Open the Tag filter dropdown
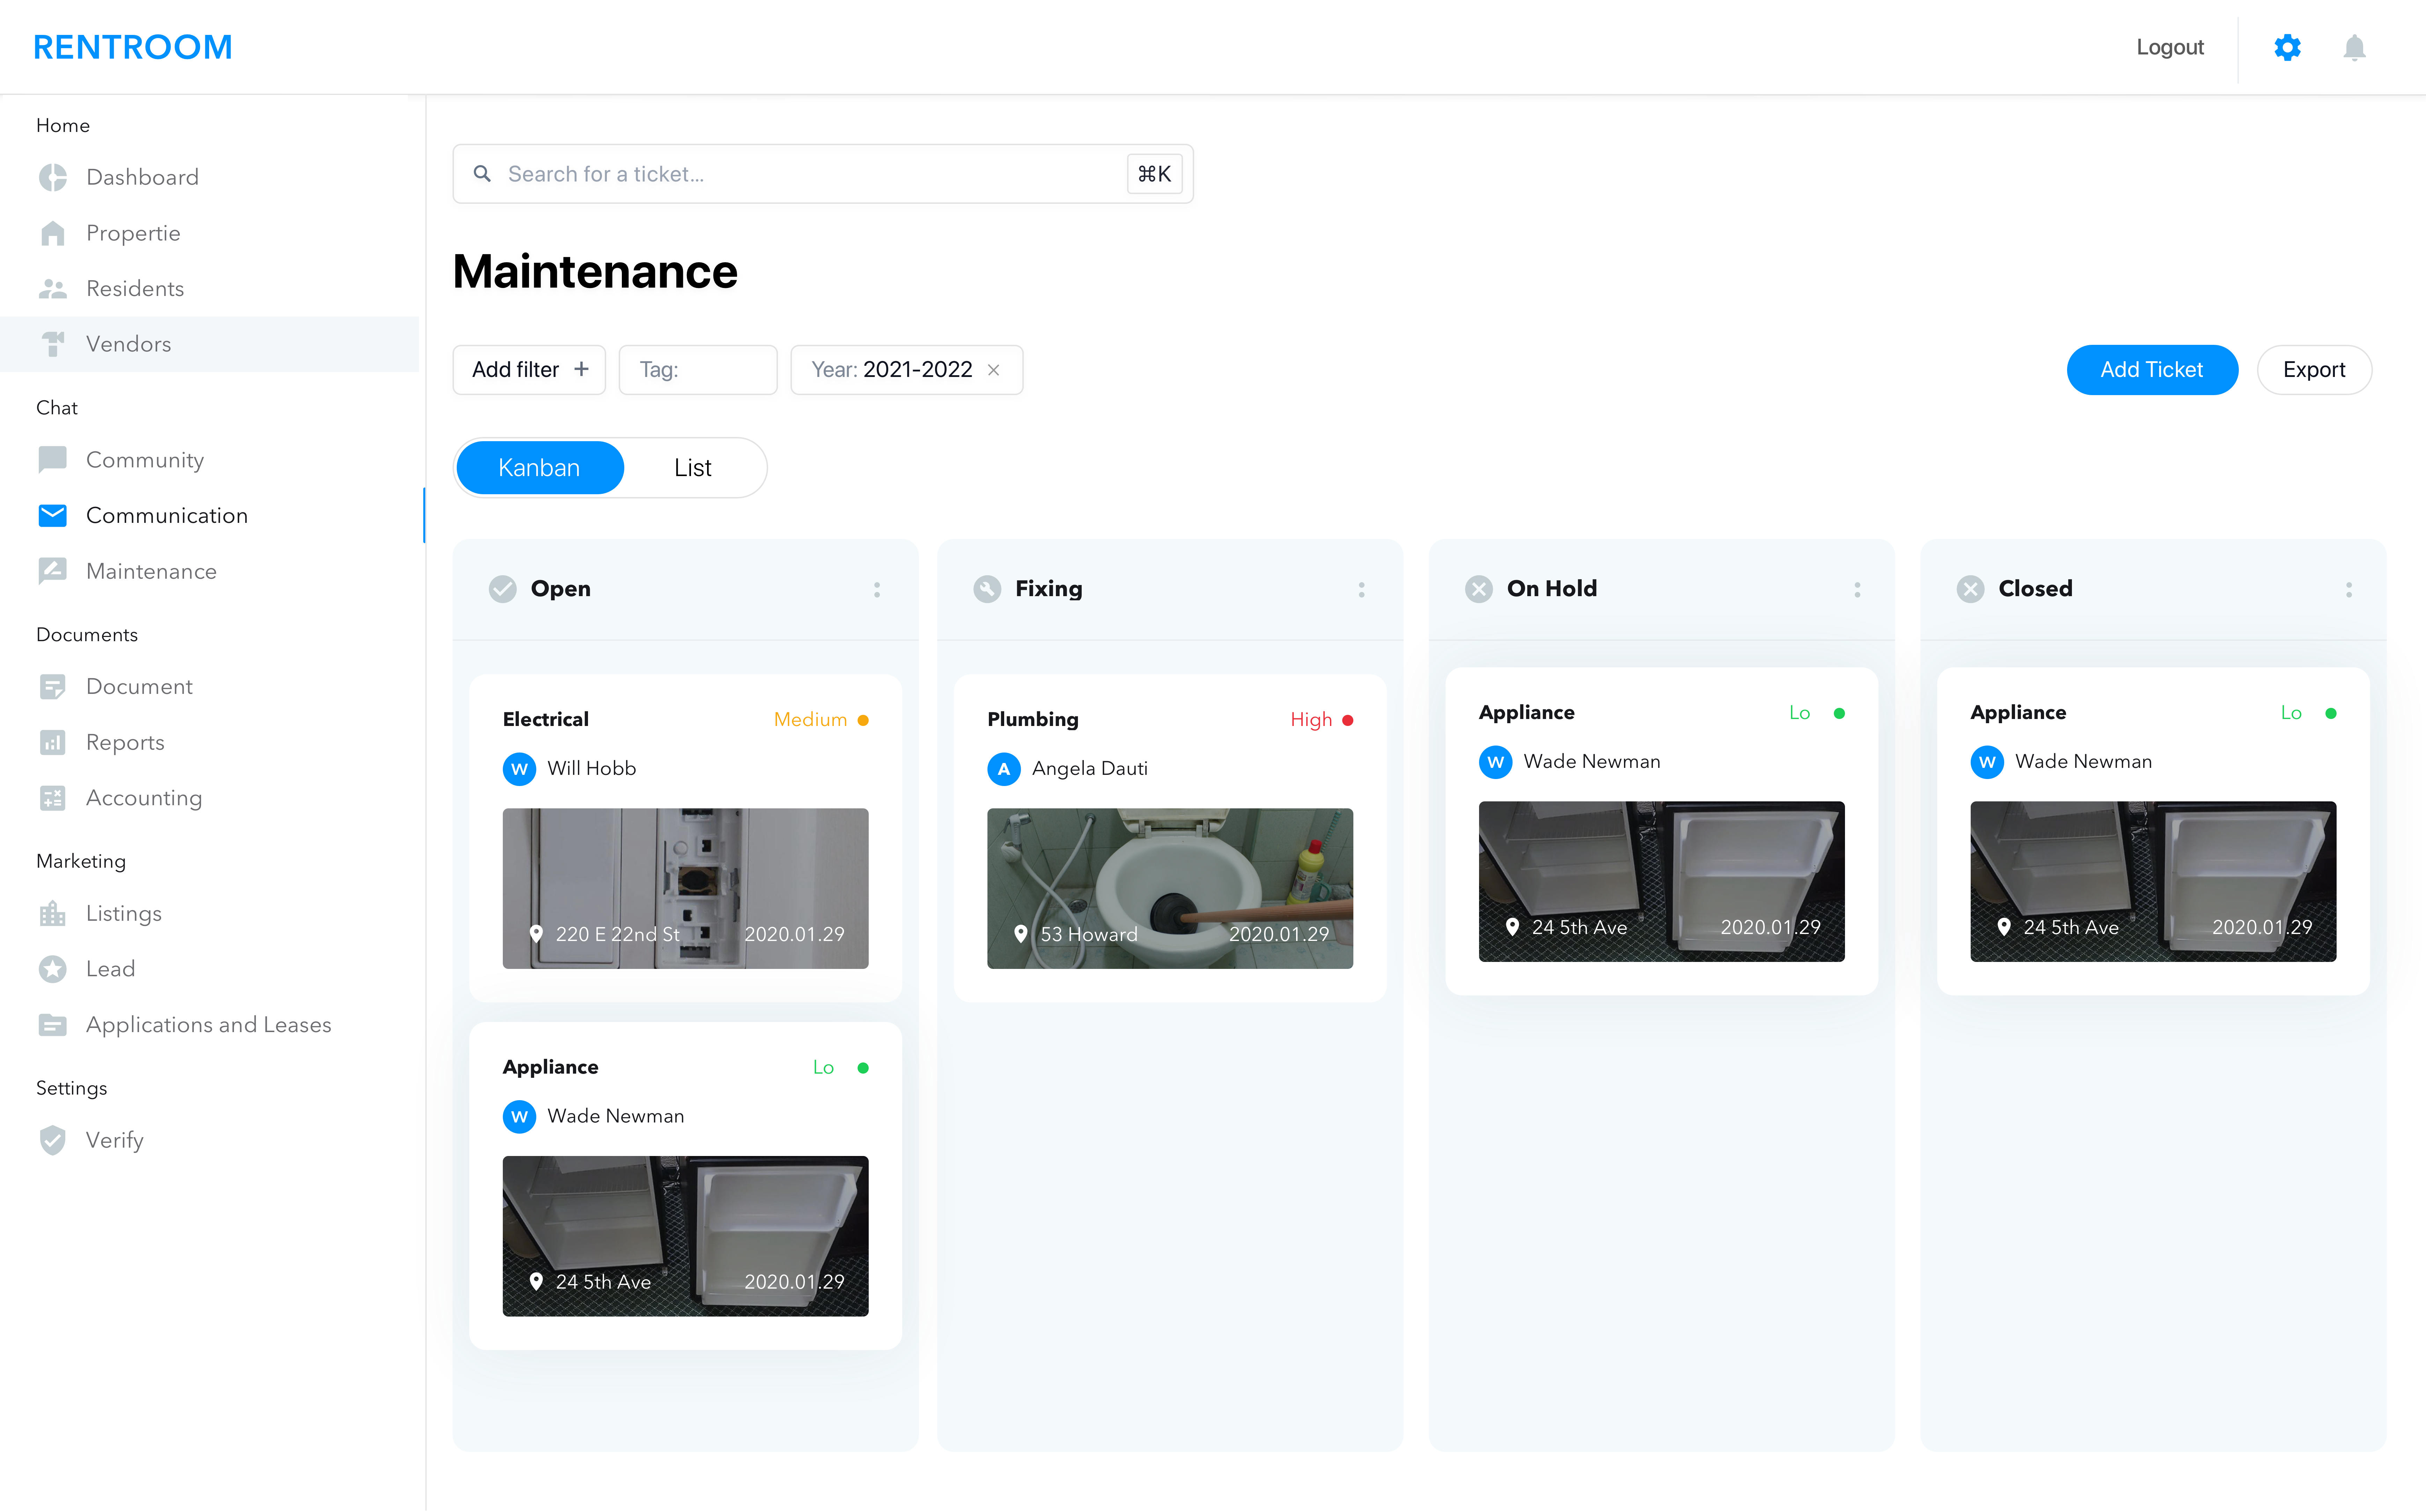This screenshot has width=2426, height=1512. coord(697,369)
